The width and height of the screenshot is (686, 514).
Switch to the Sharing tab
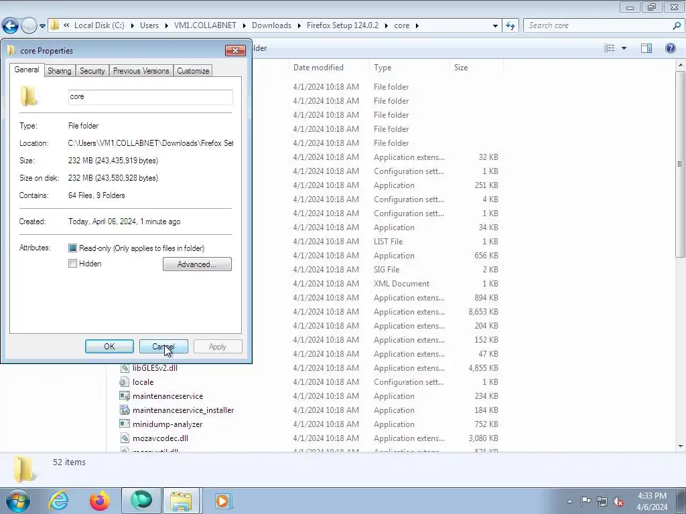click(x=60, y=71)
